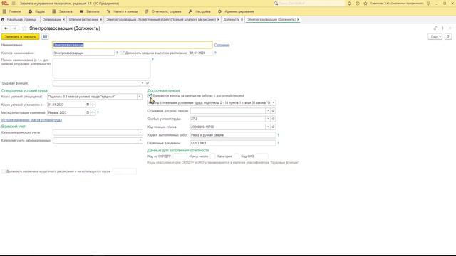Screen dimensions: 456x256
Task: Expand Особые условия труда 27-2 dropdown
Action: coord(268,119)
